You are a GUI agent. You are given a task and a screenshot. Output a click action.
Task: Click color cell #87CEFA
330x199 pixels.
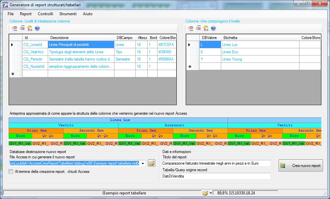tap(167, 45)
